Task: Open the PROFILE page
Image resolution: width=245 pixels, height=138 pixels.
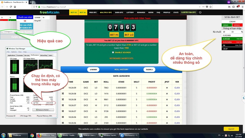Action: (167, 12)
